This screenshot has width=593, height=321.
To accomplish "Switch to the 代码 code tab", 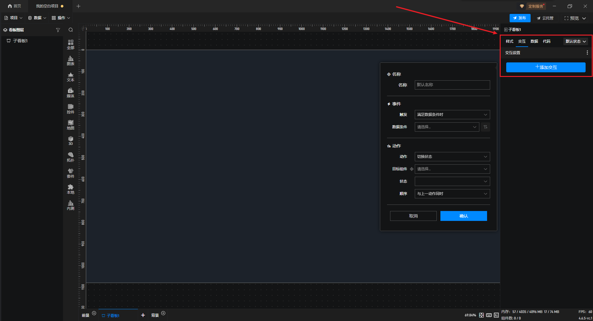I will [x=547, y=41].
